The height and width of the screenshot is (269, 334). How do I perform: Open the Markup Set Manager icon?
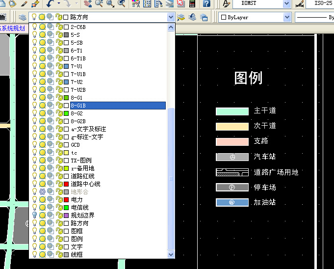click(x=180, y=3)
